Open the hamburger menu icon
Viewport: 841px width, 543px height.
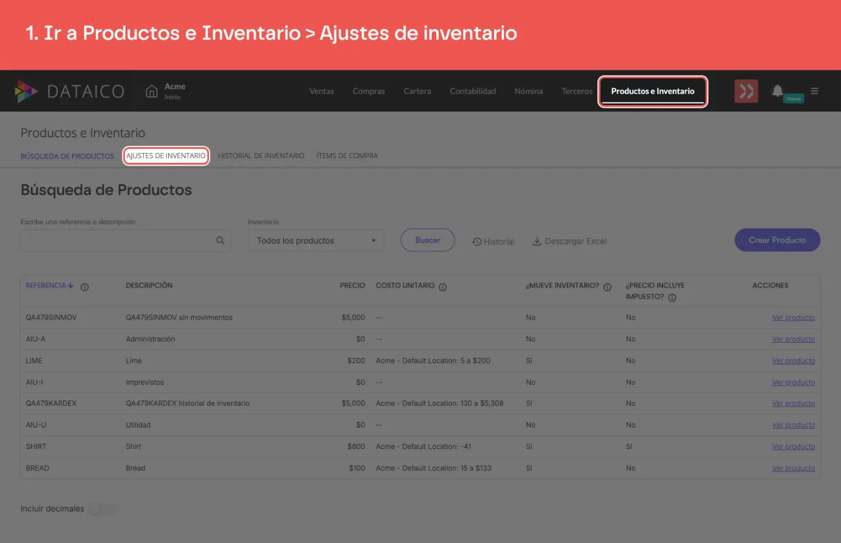(x=815, y=91)
